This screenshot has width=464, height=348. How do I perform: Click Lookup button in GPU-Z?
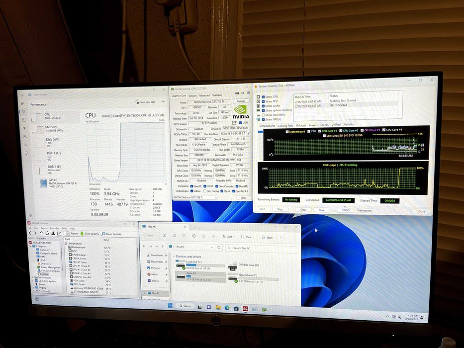pyautogui.click(x=241, y=101)
